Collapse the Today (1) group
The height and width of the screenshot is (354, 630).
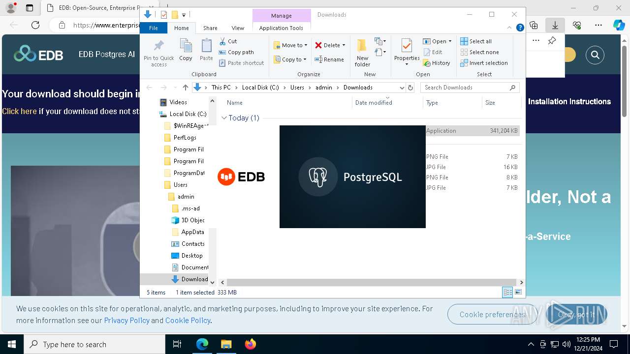224,118
